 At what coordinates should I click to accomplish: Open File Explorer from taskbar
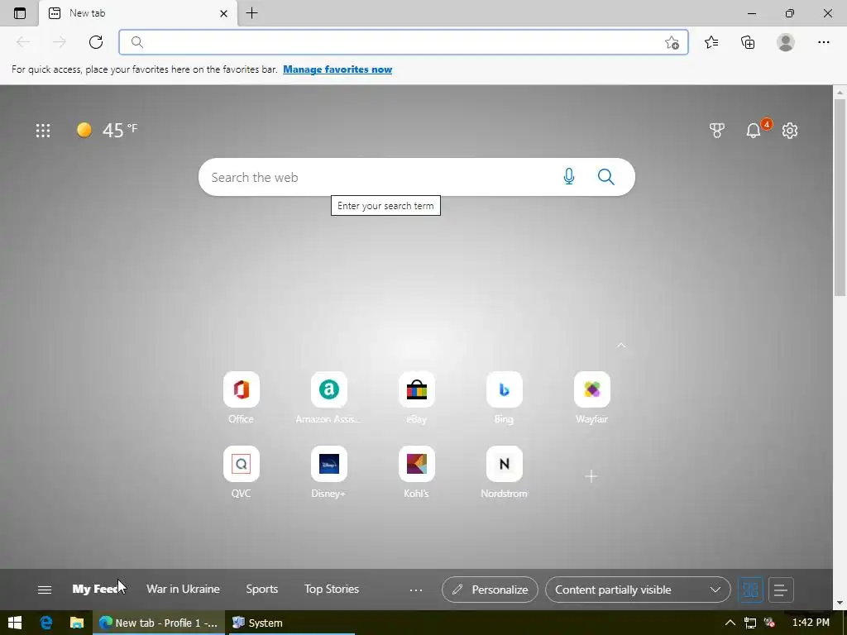pyautogui.click(x=77, y=623)
